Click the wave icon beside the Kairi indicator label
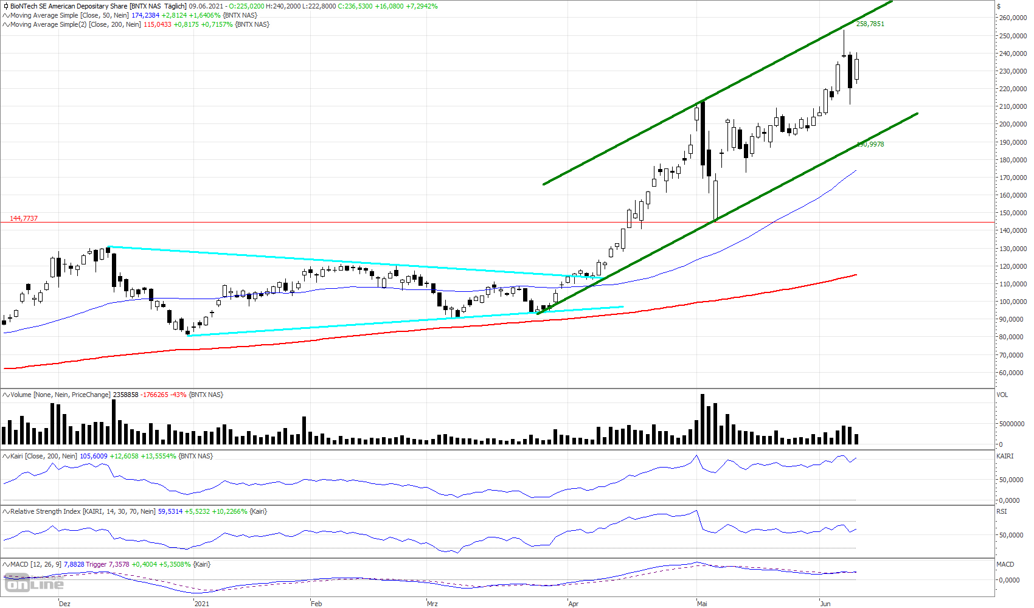Image resolution: width=1034 pixels, height=608 pixels. [x=5, y=456]
